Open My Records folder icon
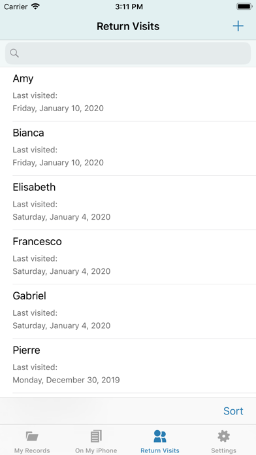 click(32, 436)
